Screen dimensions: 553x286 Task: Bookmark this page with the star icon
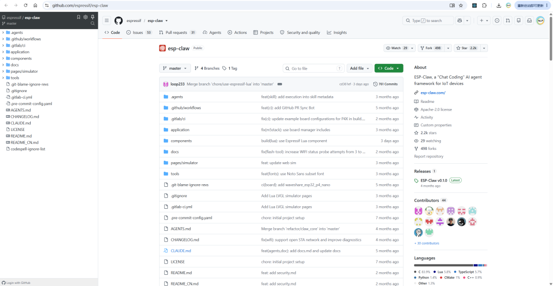(461, 5)
